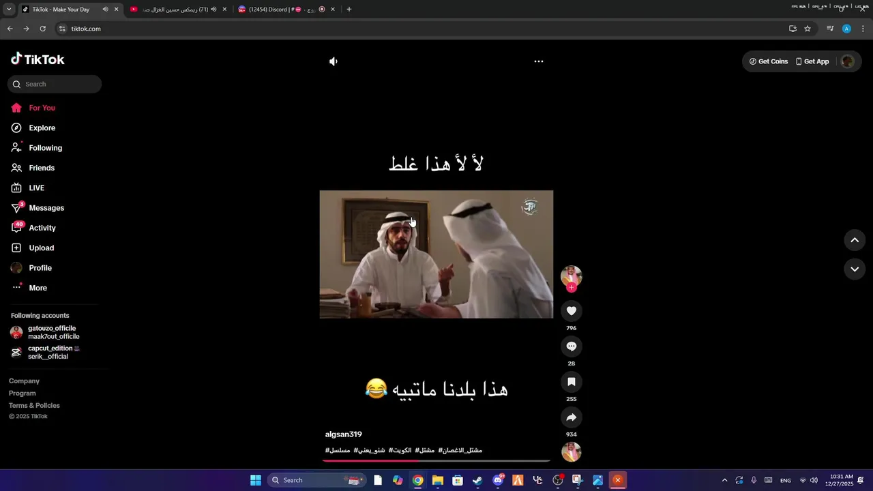
Task: Open the video creator's avatar
Action: pyautogui.click(x=572, y=276)
